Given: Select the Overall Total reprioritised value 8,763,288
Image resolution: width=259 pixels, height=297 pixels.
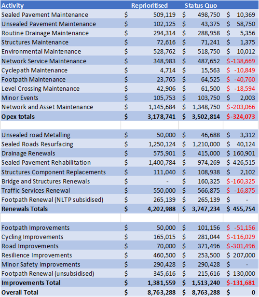Looking at the screenshot, I should pos(162,293).
